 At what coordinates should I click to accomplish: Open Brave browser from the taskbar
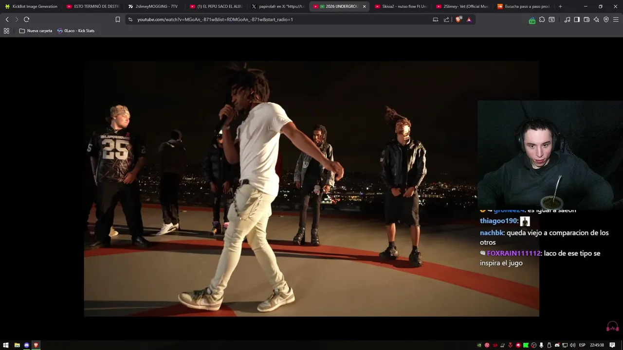(36, 345)
